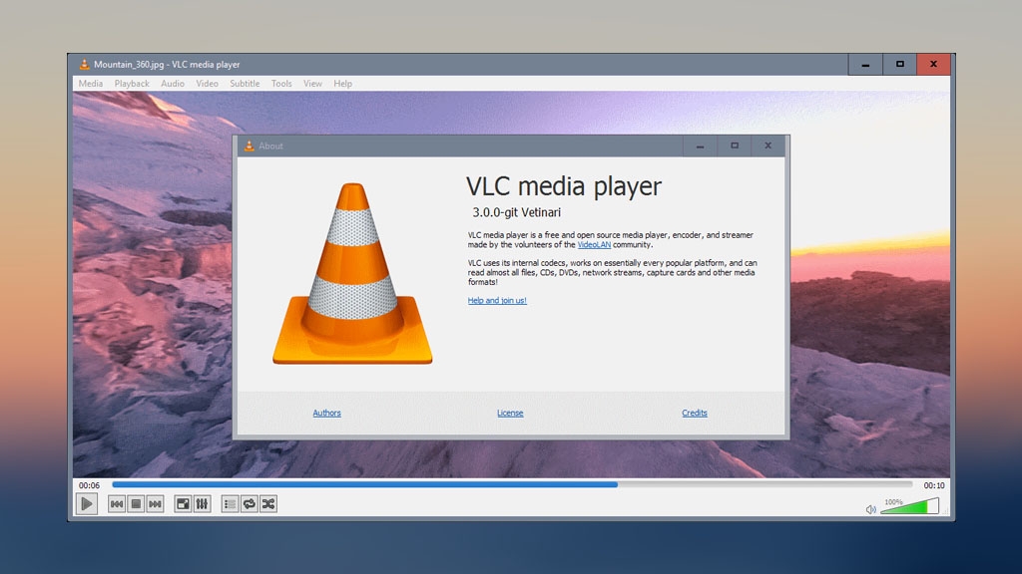Open the License link

coord(510,413)
